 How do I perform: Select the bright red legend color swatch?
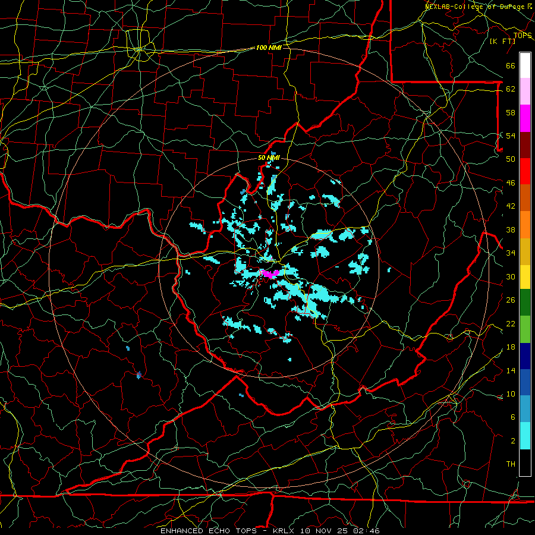click(525, 171)
